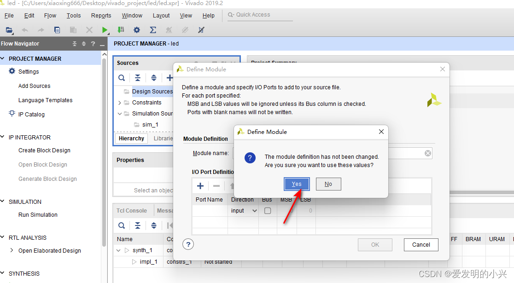Click the Copy icon in toolbar
Viewport: 514px width, 283px height.
[57, 30]
